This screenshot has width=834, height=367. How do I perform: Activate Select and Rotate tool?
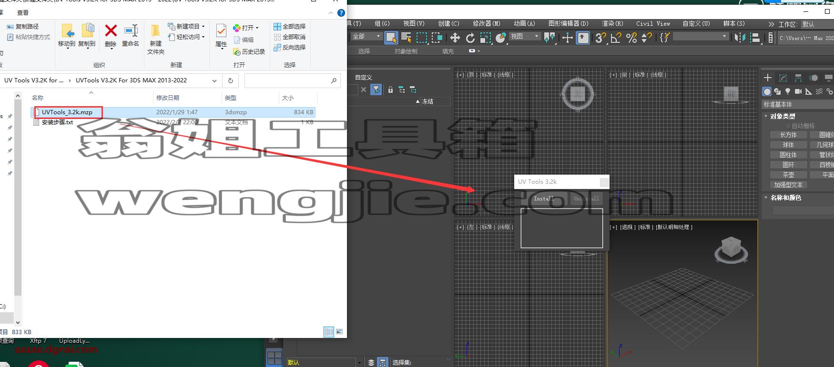(x=470, y=38)
